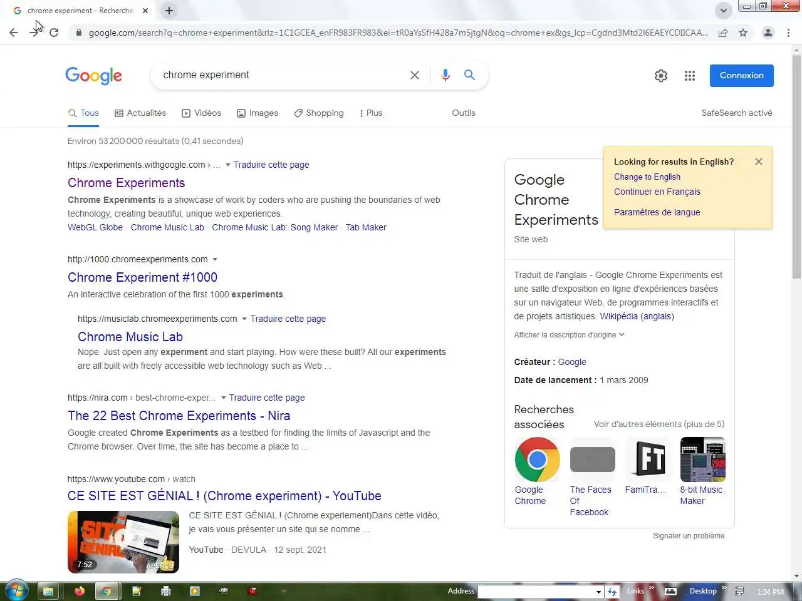Image resolution: width=802 pixels, height=601 pixels.
Task: Open the taskbar Address dropdown arrow
Action: tap(598, 592)
